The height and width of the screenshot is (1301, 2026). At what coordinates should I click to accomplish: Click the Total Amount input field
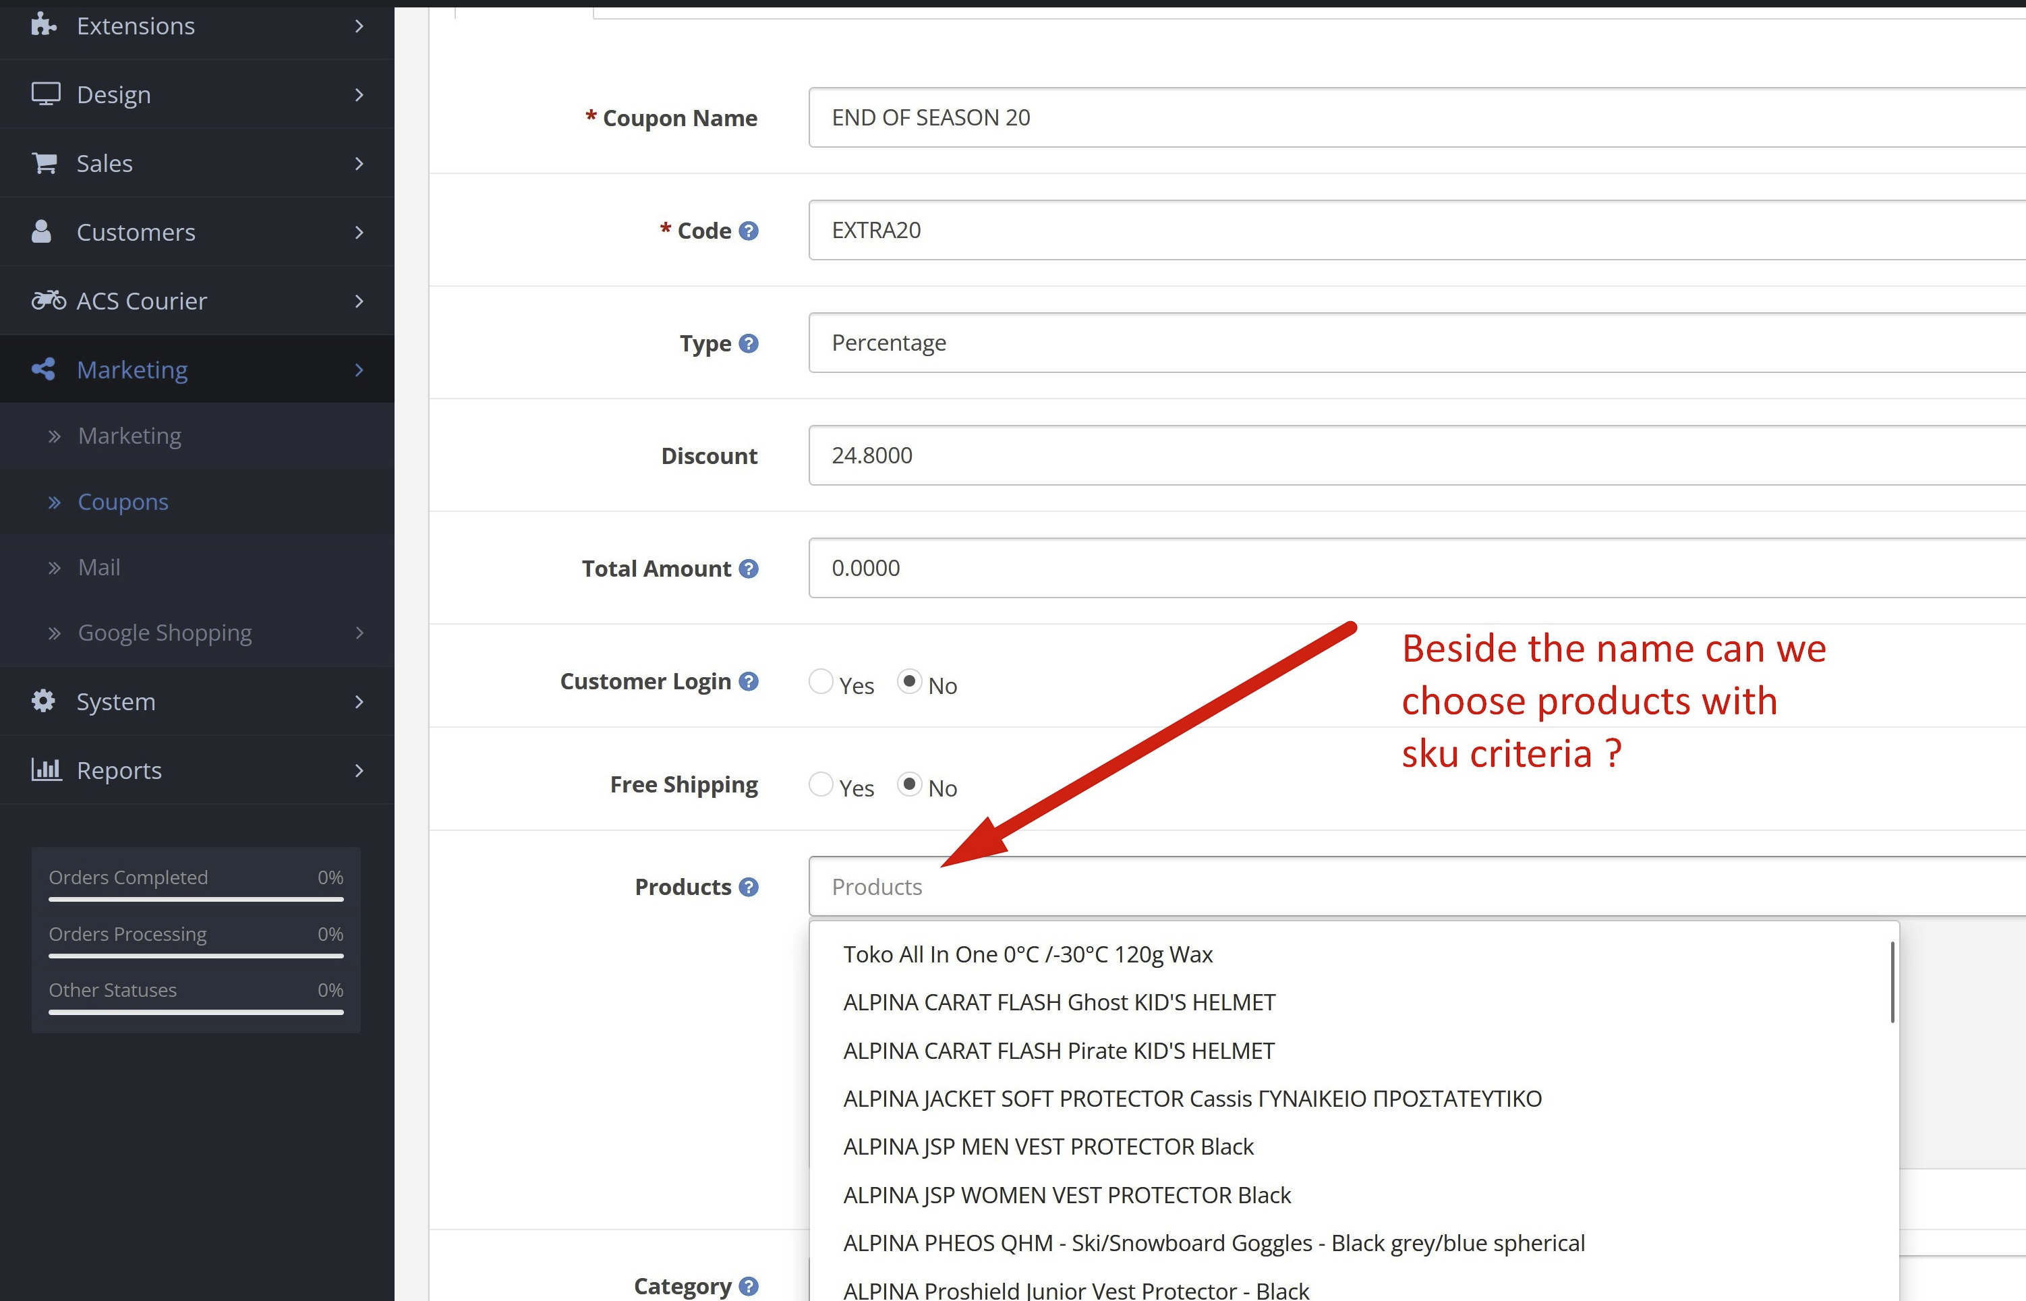point(1417,568)
